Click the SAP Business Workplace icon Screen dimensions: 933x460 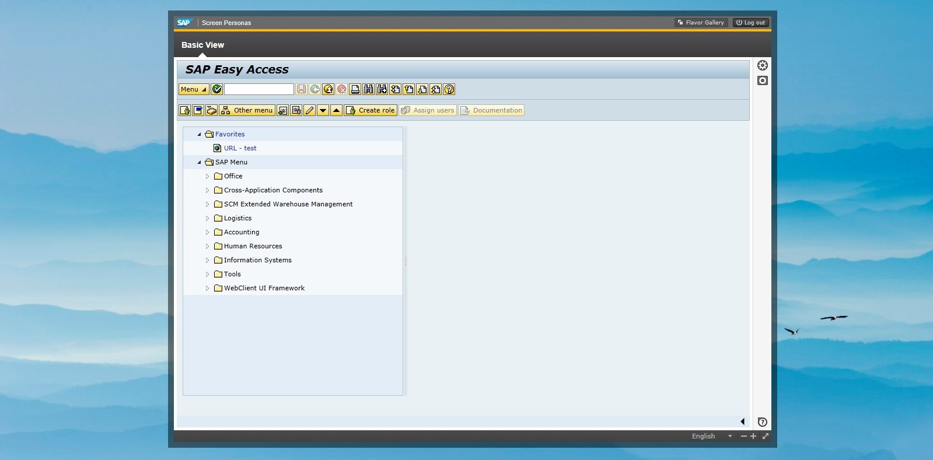212,110
